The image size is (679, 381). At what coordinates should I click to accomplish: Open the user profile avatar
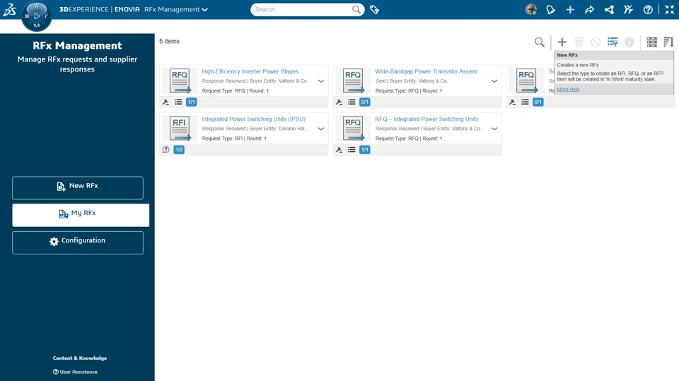click(531, 9)
